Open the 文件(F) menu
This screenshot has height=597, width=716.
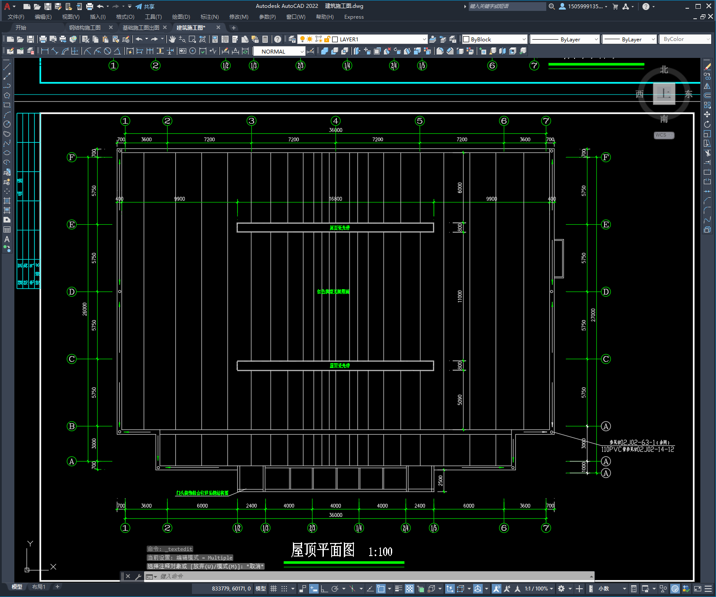pyautogui.click(x=16, y=17)
